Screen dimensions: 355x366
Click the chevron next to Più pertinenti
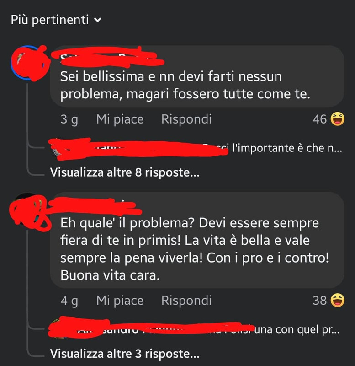(98, 20)
